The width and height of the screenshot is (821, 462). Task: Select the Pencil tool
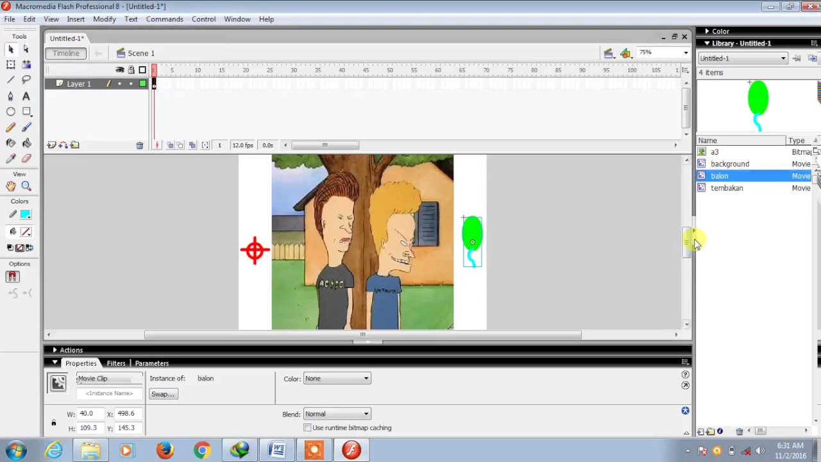[x=11, y=128]
